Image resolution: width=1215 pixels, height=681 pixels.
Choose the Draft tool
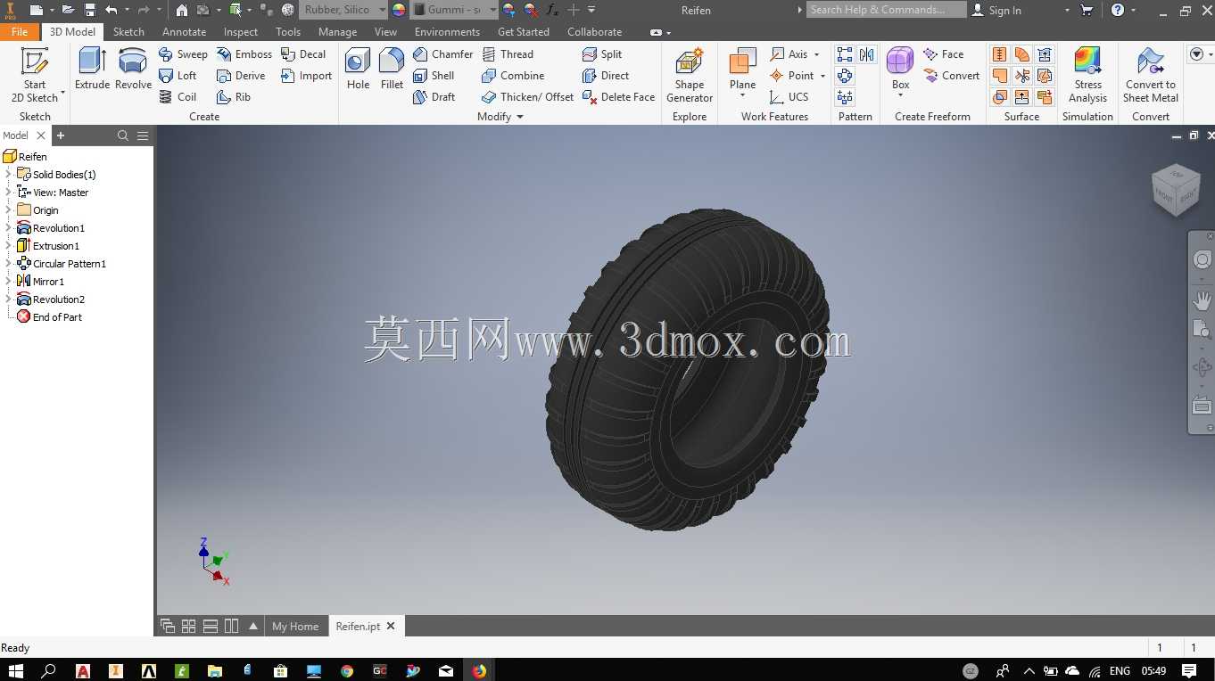point(434,97)
